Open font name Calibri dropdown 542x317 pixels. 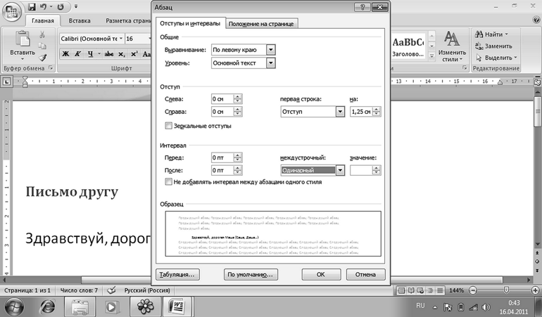[x=121, y=39]
